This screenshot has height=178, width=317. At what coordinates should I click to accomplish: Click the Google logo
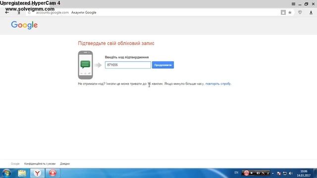[x=24, y=25]
